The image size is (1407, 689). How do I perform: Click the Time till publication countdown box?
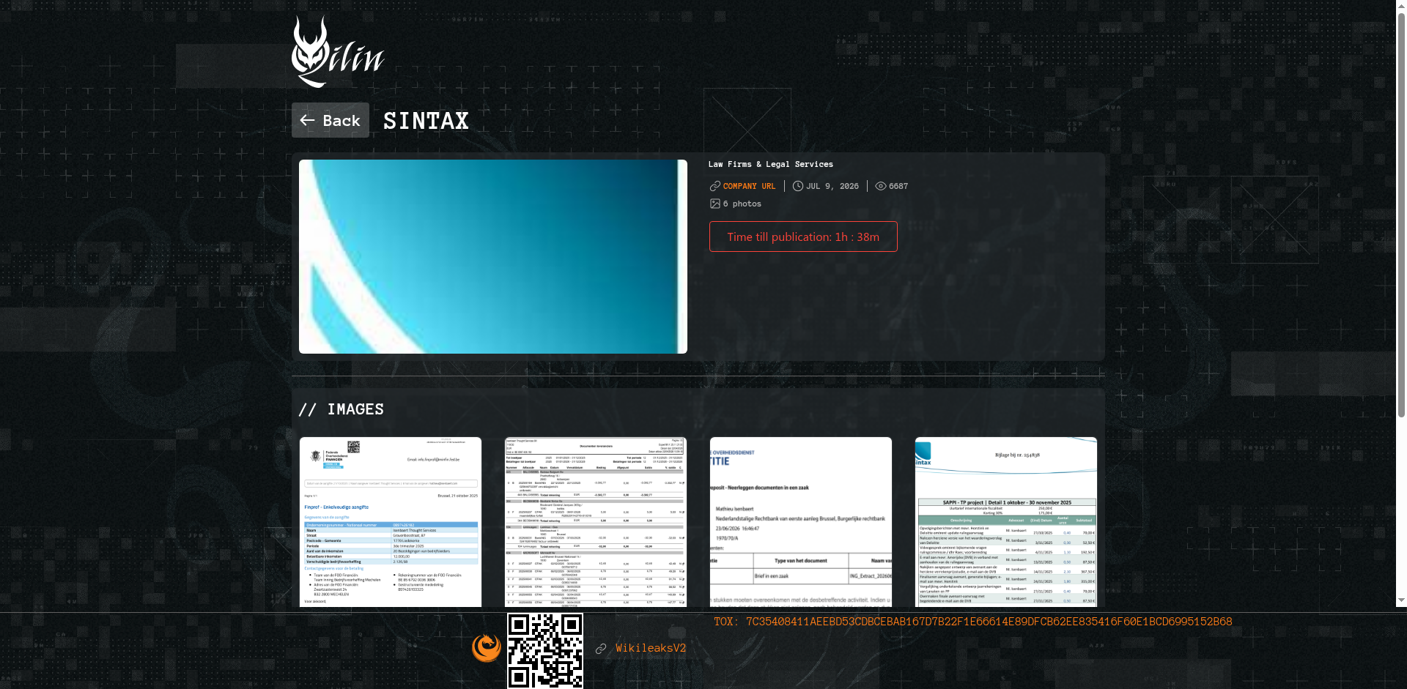[x=803, y=237]
